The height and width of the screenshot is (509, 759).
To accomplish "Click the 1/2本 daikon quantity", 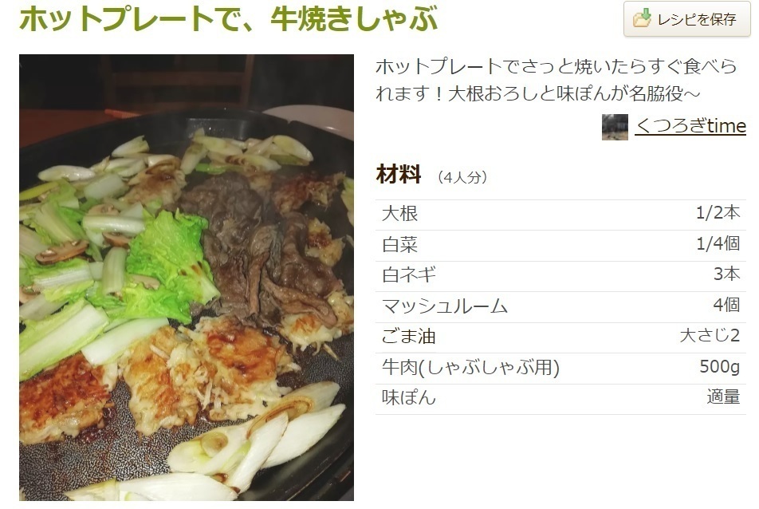I will tap(718, 213).
